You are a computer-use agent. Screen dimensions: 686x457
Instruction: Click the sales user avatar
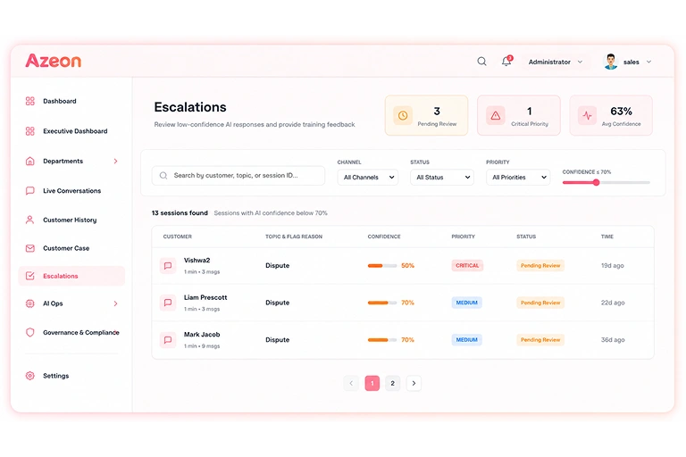(610, 62)
